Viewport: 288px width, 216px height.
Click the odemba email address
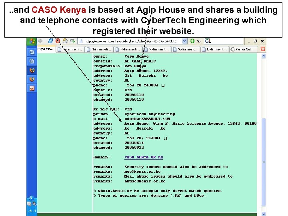pos(147,119)
